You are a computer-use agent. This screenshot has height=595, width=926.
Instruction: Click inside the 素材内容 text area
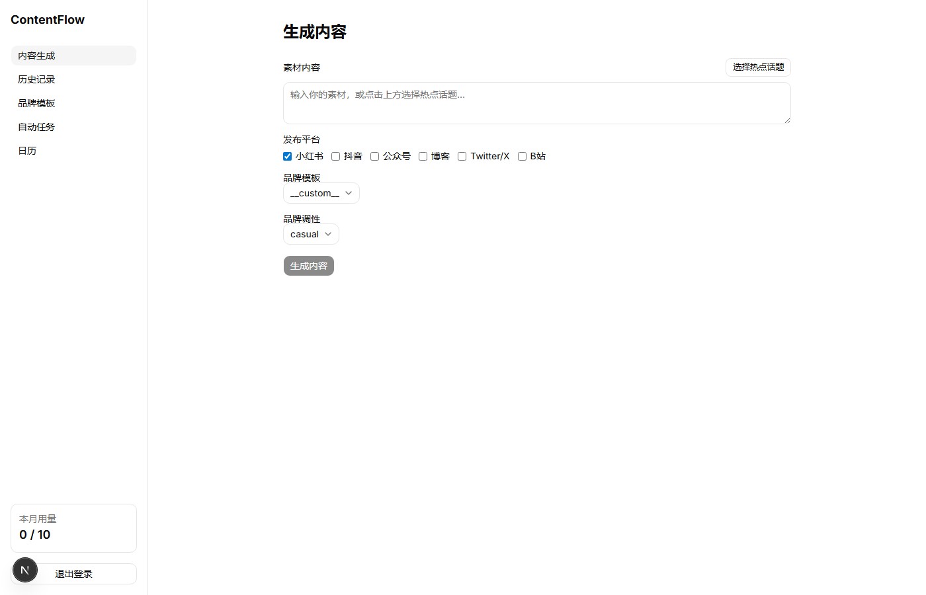click(x=536, y=103)
